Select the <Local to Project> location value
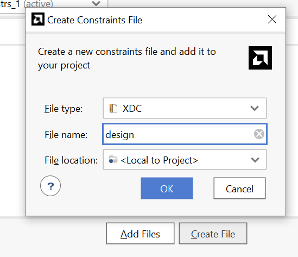This screenshot has height=257, width=298. tap(159, 160)
